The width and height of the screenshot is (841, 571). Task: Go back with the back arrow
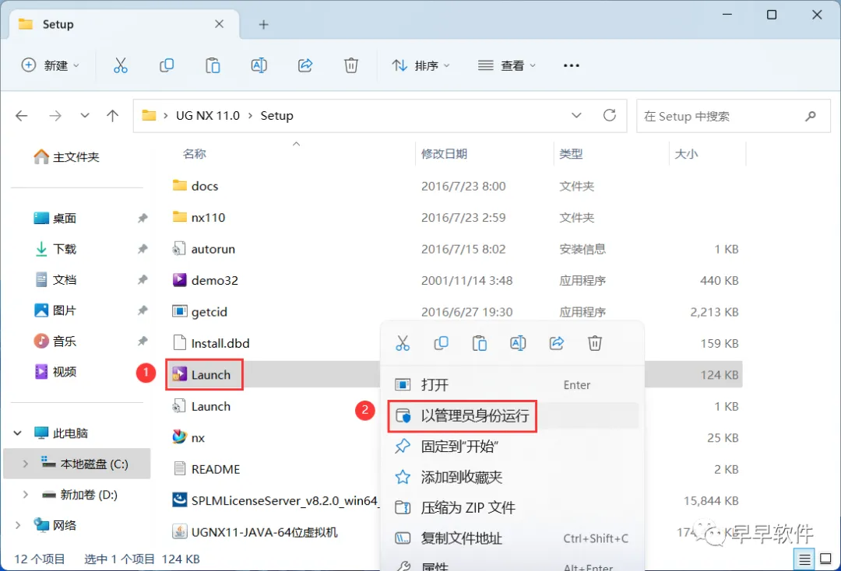click(22, 116)
